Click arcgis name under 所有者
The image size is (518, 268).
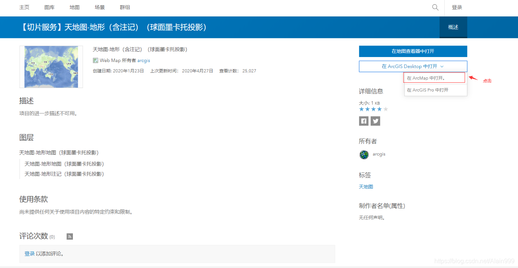pyautogui.click(x=379, y=154)
